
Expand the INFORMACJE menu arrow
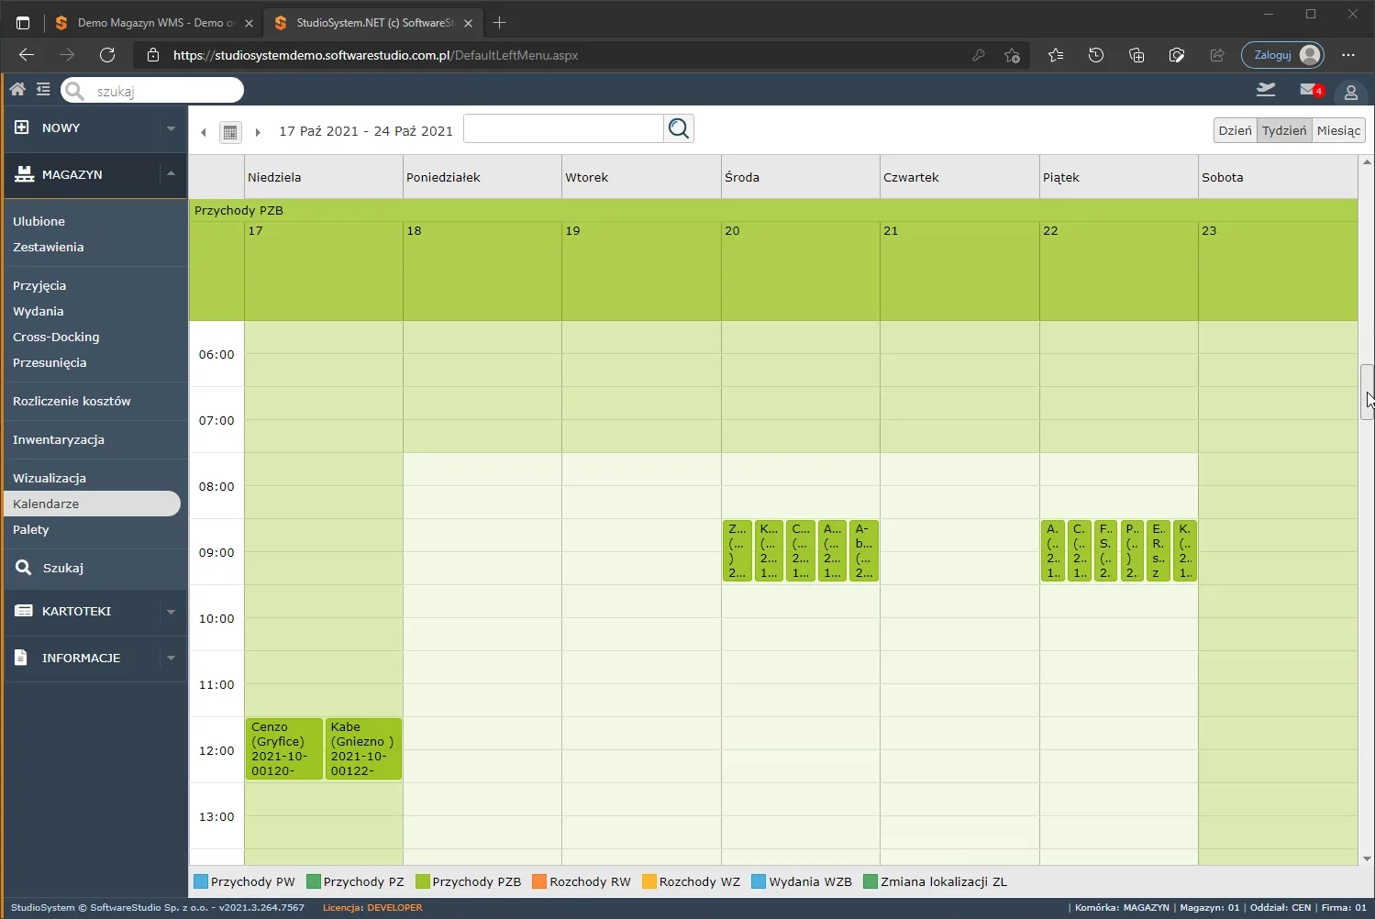(171, 659)
